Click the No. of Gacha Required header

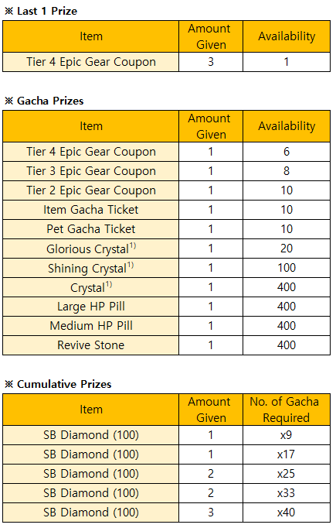coord(287,410)
